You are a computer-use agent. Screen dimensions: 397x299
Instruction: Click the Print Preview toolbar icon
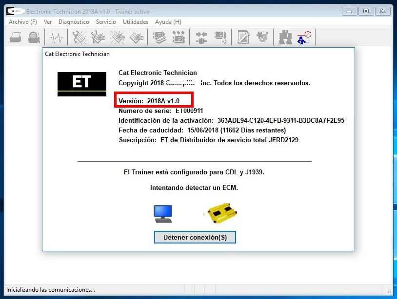(x=34, y=37)
